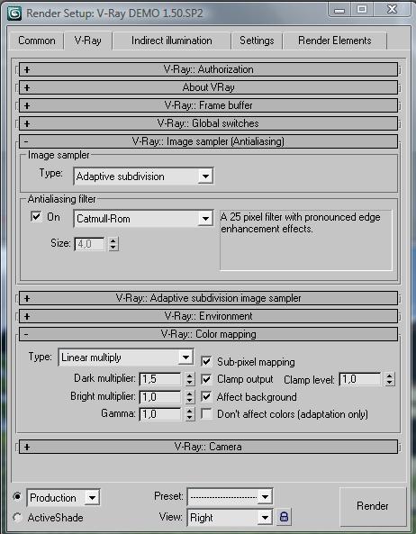Open the Image sampler Type dropdown
Image resolution: width=416 pixels, height=534 pixels.
tap(143, 176)
